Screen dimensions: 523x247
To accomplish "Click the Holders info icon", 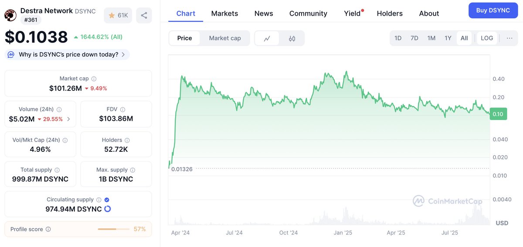I will pos(127,140).
